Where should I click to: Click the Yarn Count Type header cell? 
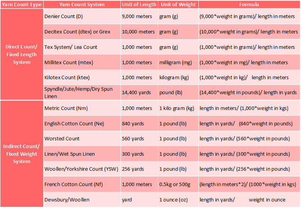pyautogui.click(x=22, y=5)
